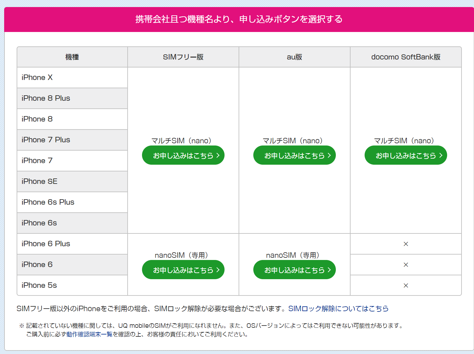Click the × mark in iPhone 6 row
474x354 pixels.
pos(406,265)
